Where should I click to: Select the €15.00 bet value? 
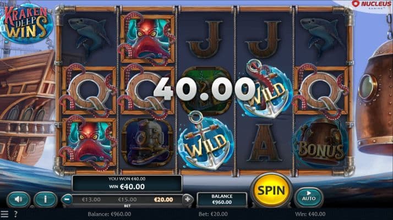(x=127, y=200)
